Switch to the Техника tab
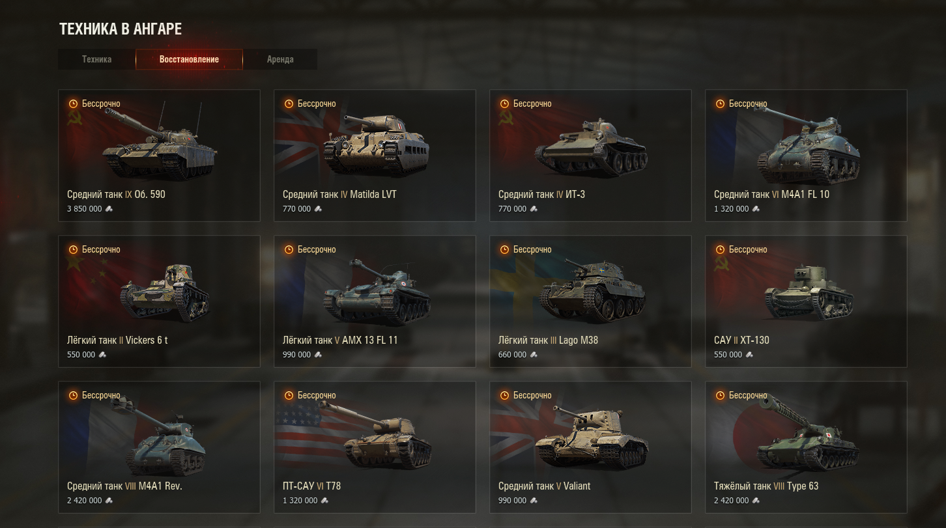Image resolution: width=946 pixels, height=528 pixels. click(x=96, y=59)
